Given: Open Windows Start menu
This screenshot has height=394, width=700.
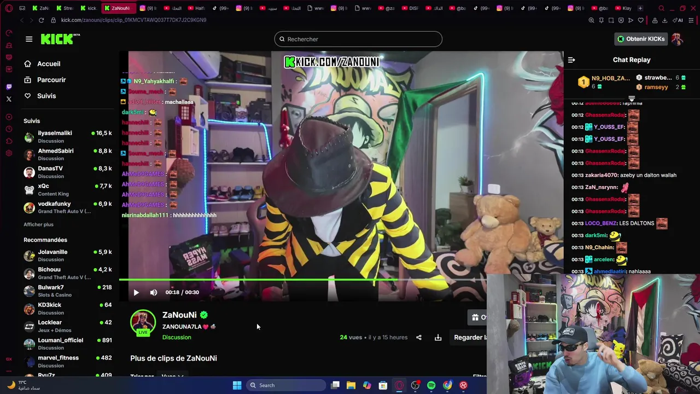Looking at the screenshot, I should click(x=237, y=385).
